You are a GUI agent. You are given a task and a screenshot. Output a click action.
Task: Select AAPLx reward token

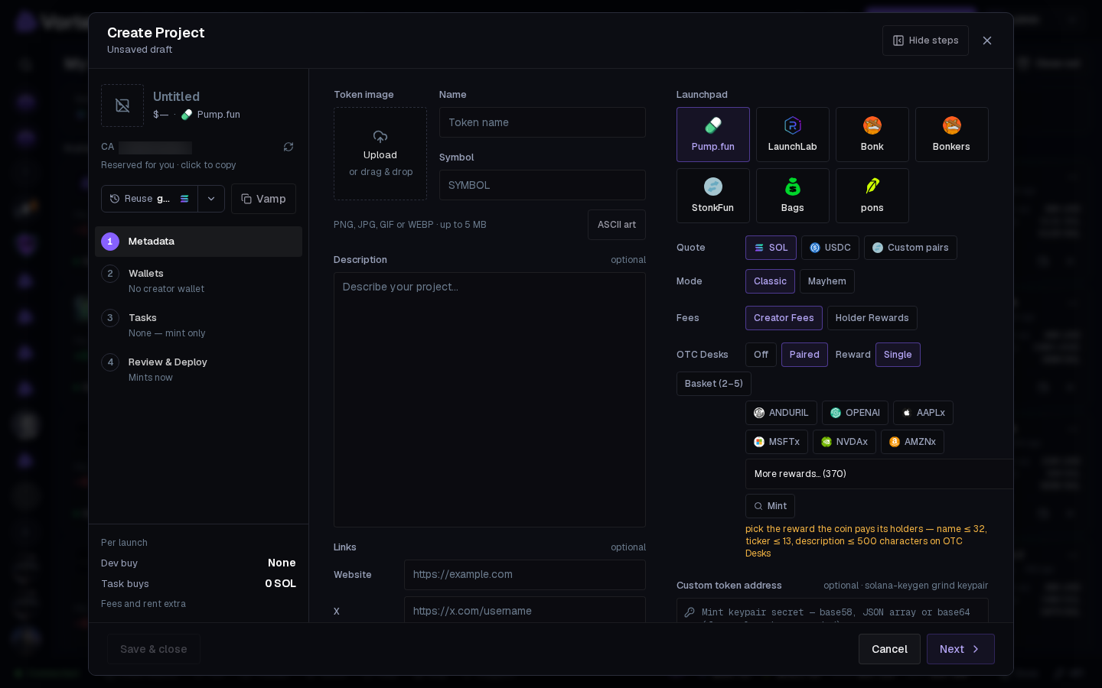point(923,413)
